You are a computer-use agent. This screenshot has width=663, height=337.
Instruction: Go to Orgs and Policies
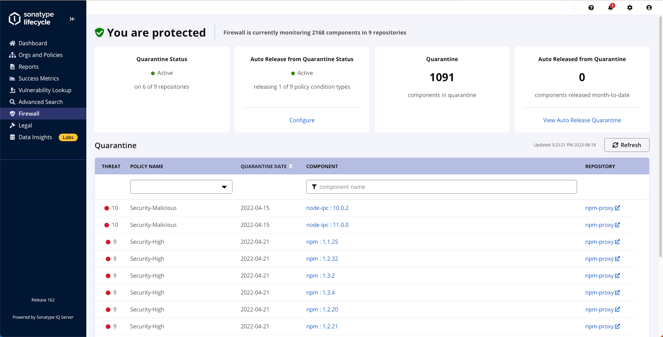[x=40, y=55]
